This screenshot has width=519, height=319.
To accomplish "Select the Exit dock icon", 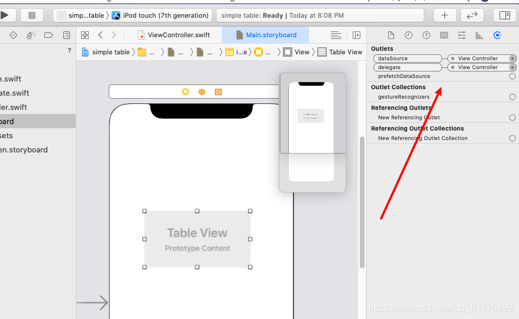I will (218, 92).
